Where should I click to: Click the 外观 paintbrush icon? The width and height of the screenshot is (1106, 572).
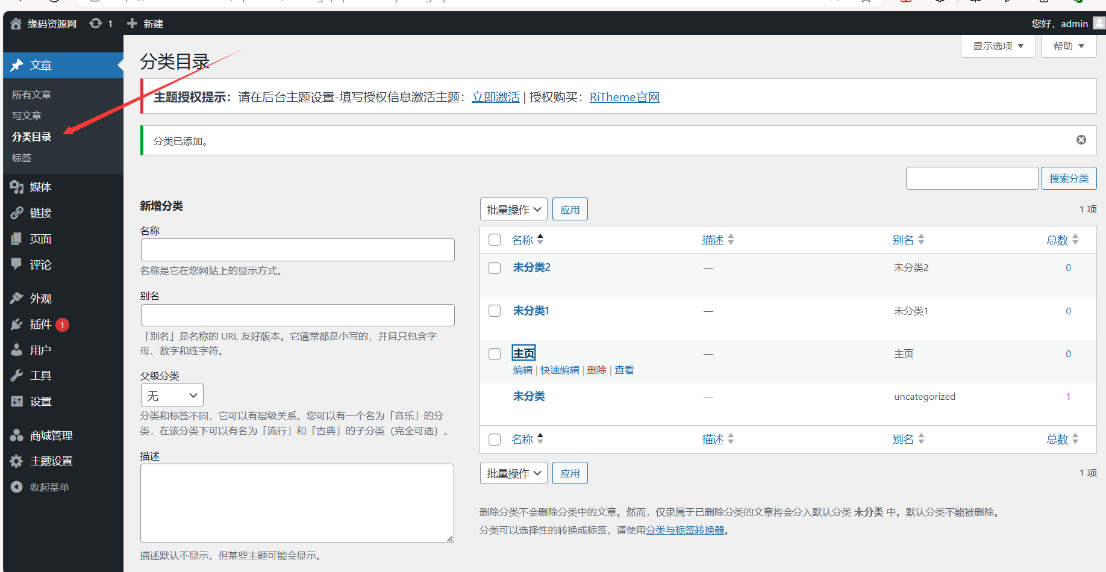[x=17, y=299]
